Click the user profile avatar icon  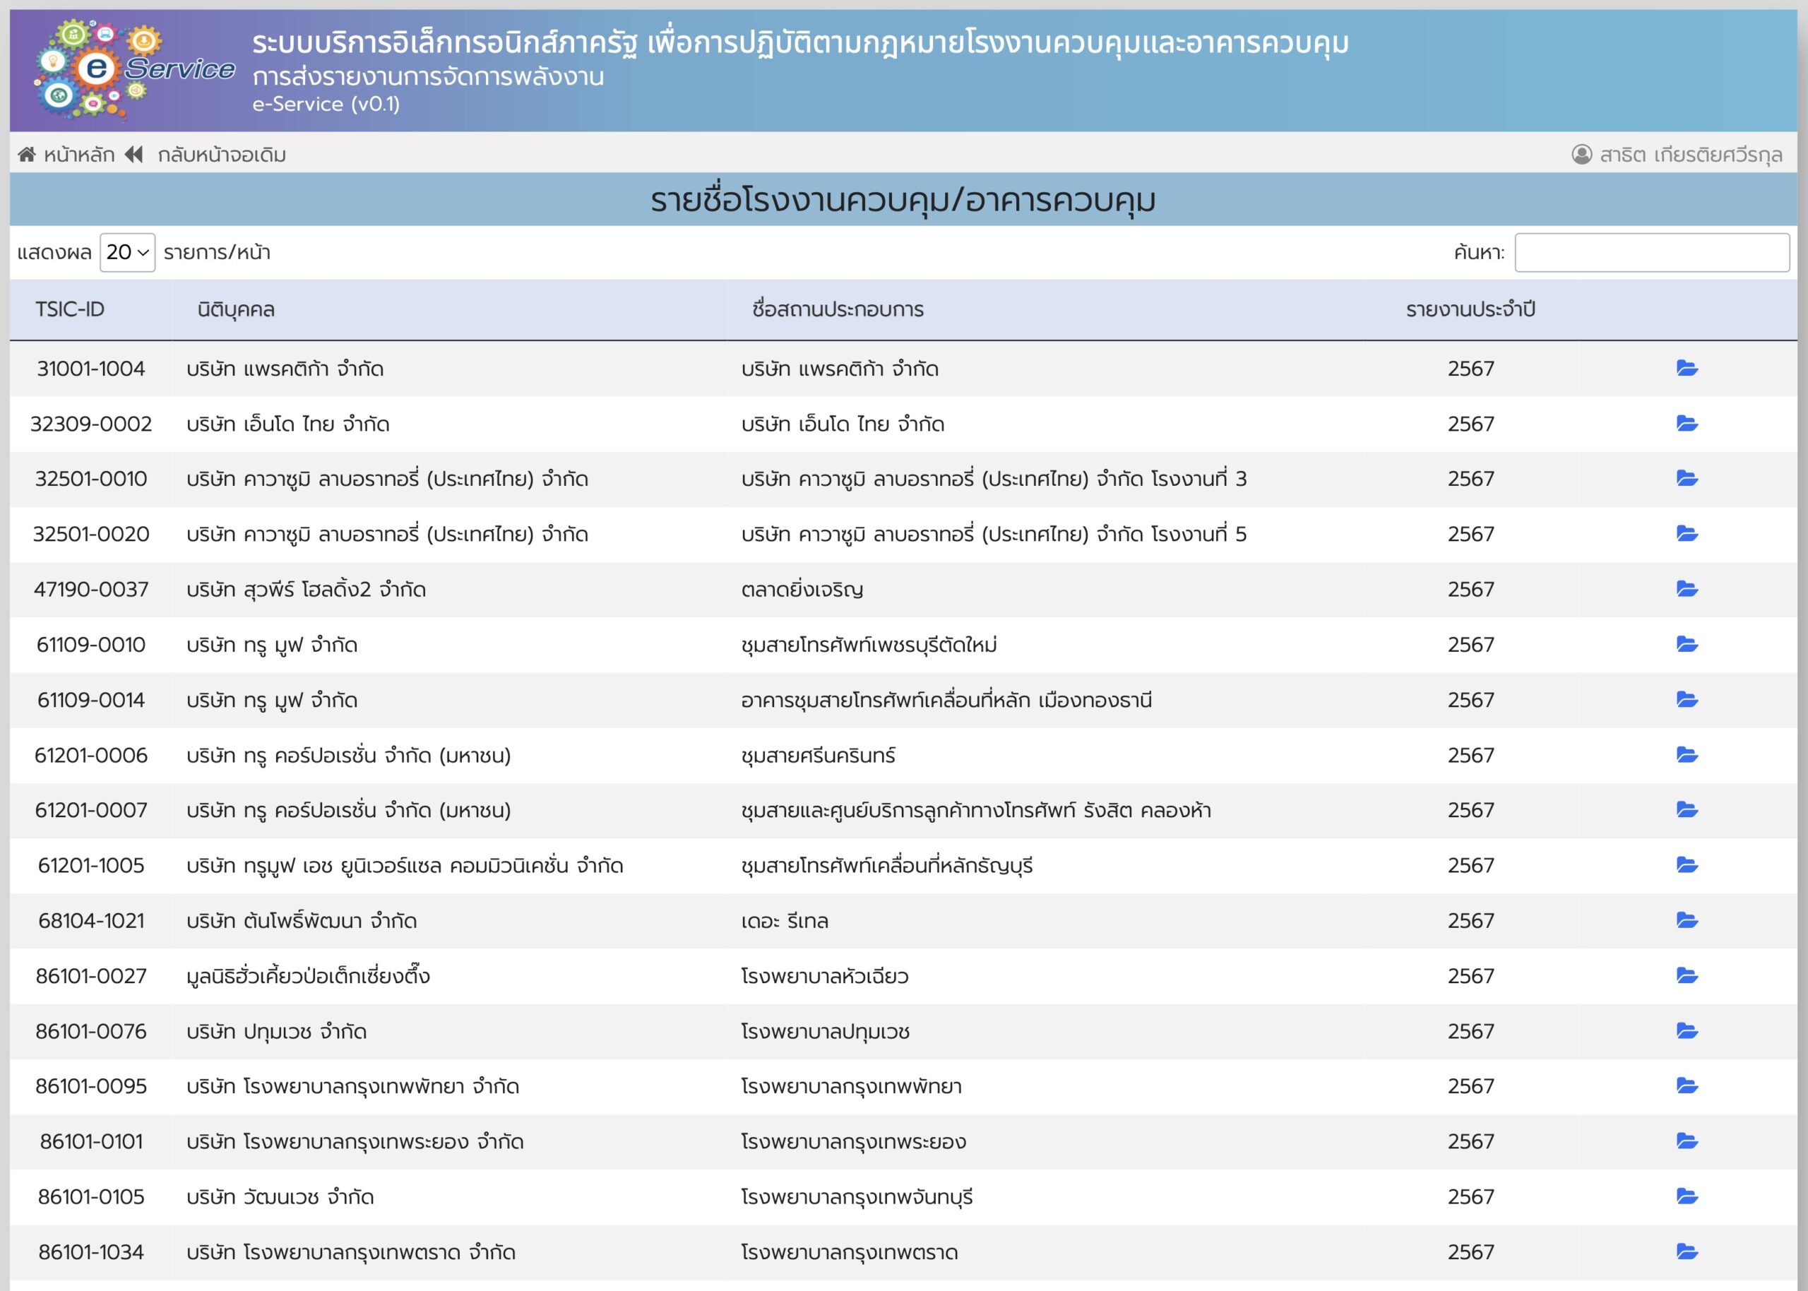1581,154
